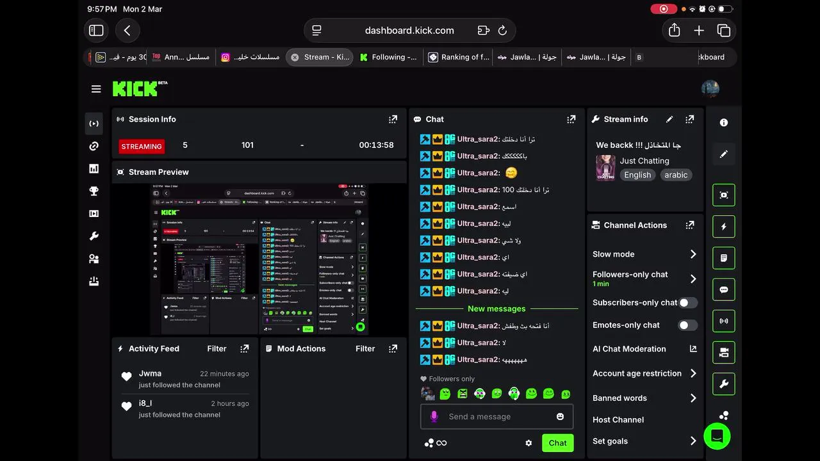Screen dimensions: 820x461
Task: Pop out the Chat panel
Action: [571, 119]
